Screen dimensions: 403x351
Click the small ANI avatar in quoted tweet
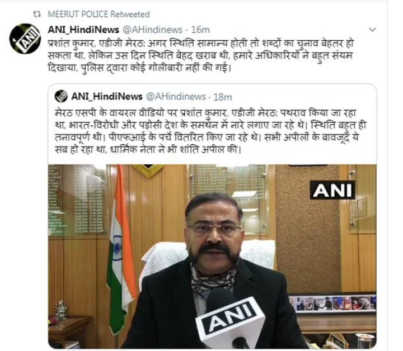(x=61, y=97)
